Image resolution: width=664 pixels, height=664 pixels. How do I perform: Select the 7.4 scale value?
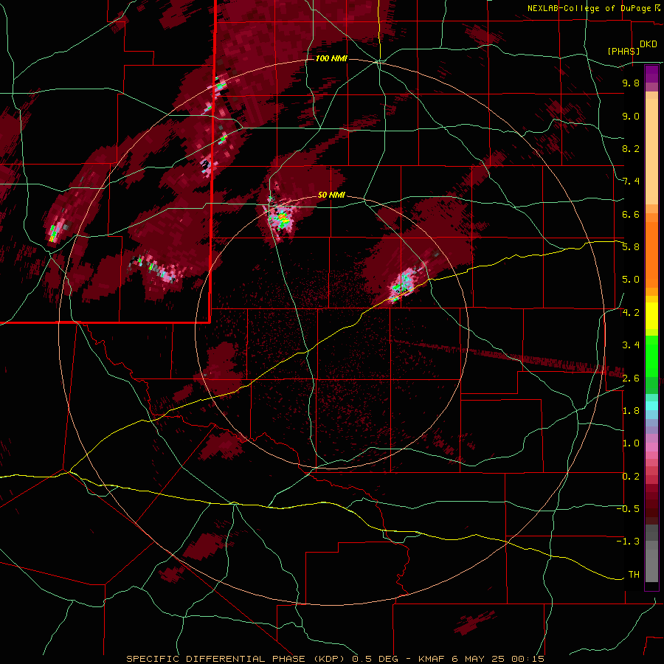click(x=631, y=181)
